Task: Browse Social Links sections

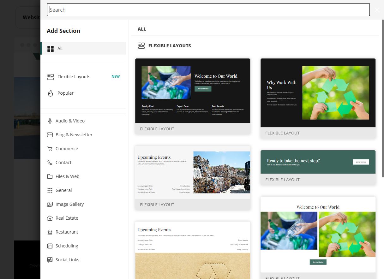Action: point(67,260)
